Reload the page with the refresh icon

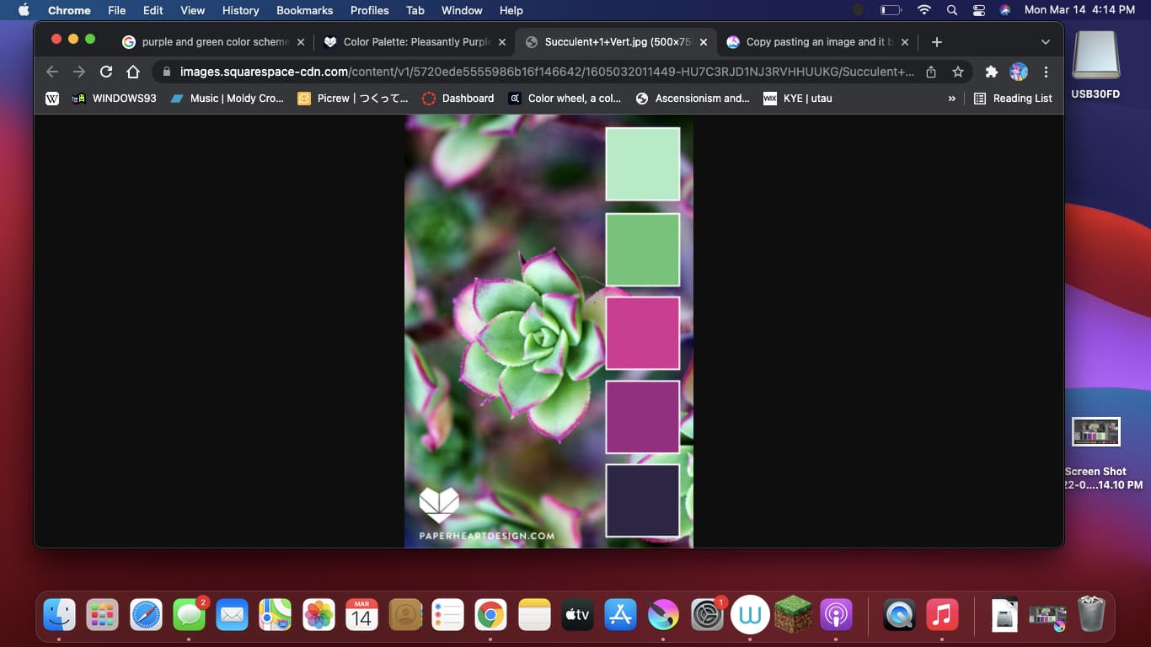point(106,72)
